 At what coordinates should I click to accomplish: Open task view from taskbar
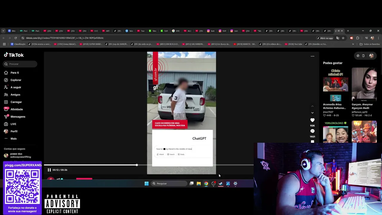(192, 184)
